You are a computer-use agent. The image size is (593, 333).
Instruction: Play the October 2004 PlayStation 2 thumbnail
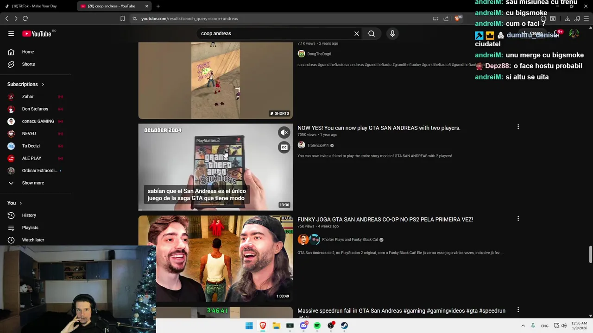pos(215,167)
